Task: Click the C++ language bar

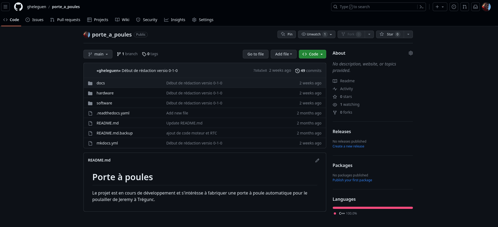Action: click(x=373, y=208)
